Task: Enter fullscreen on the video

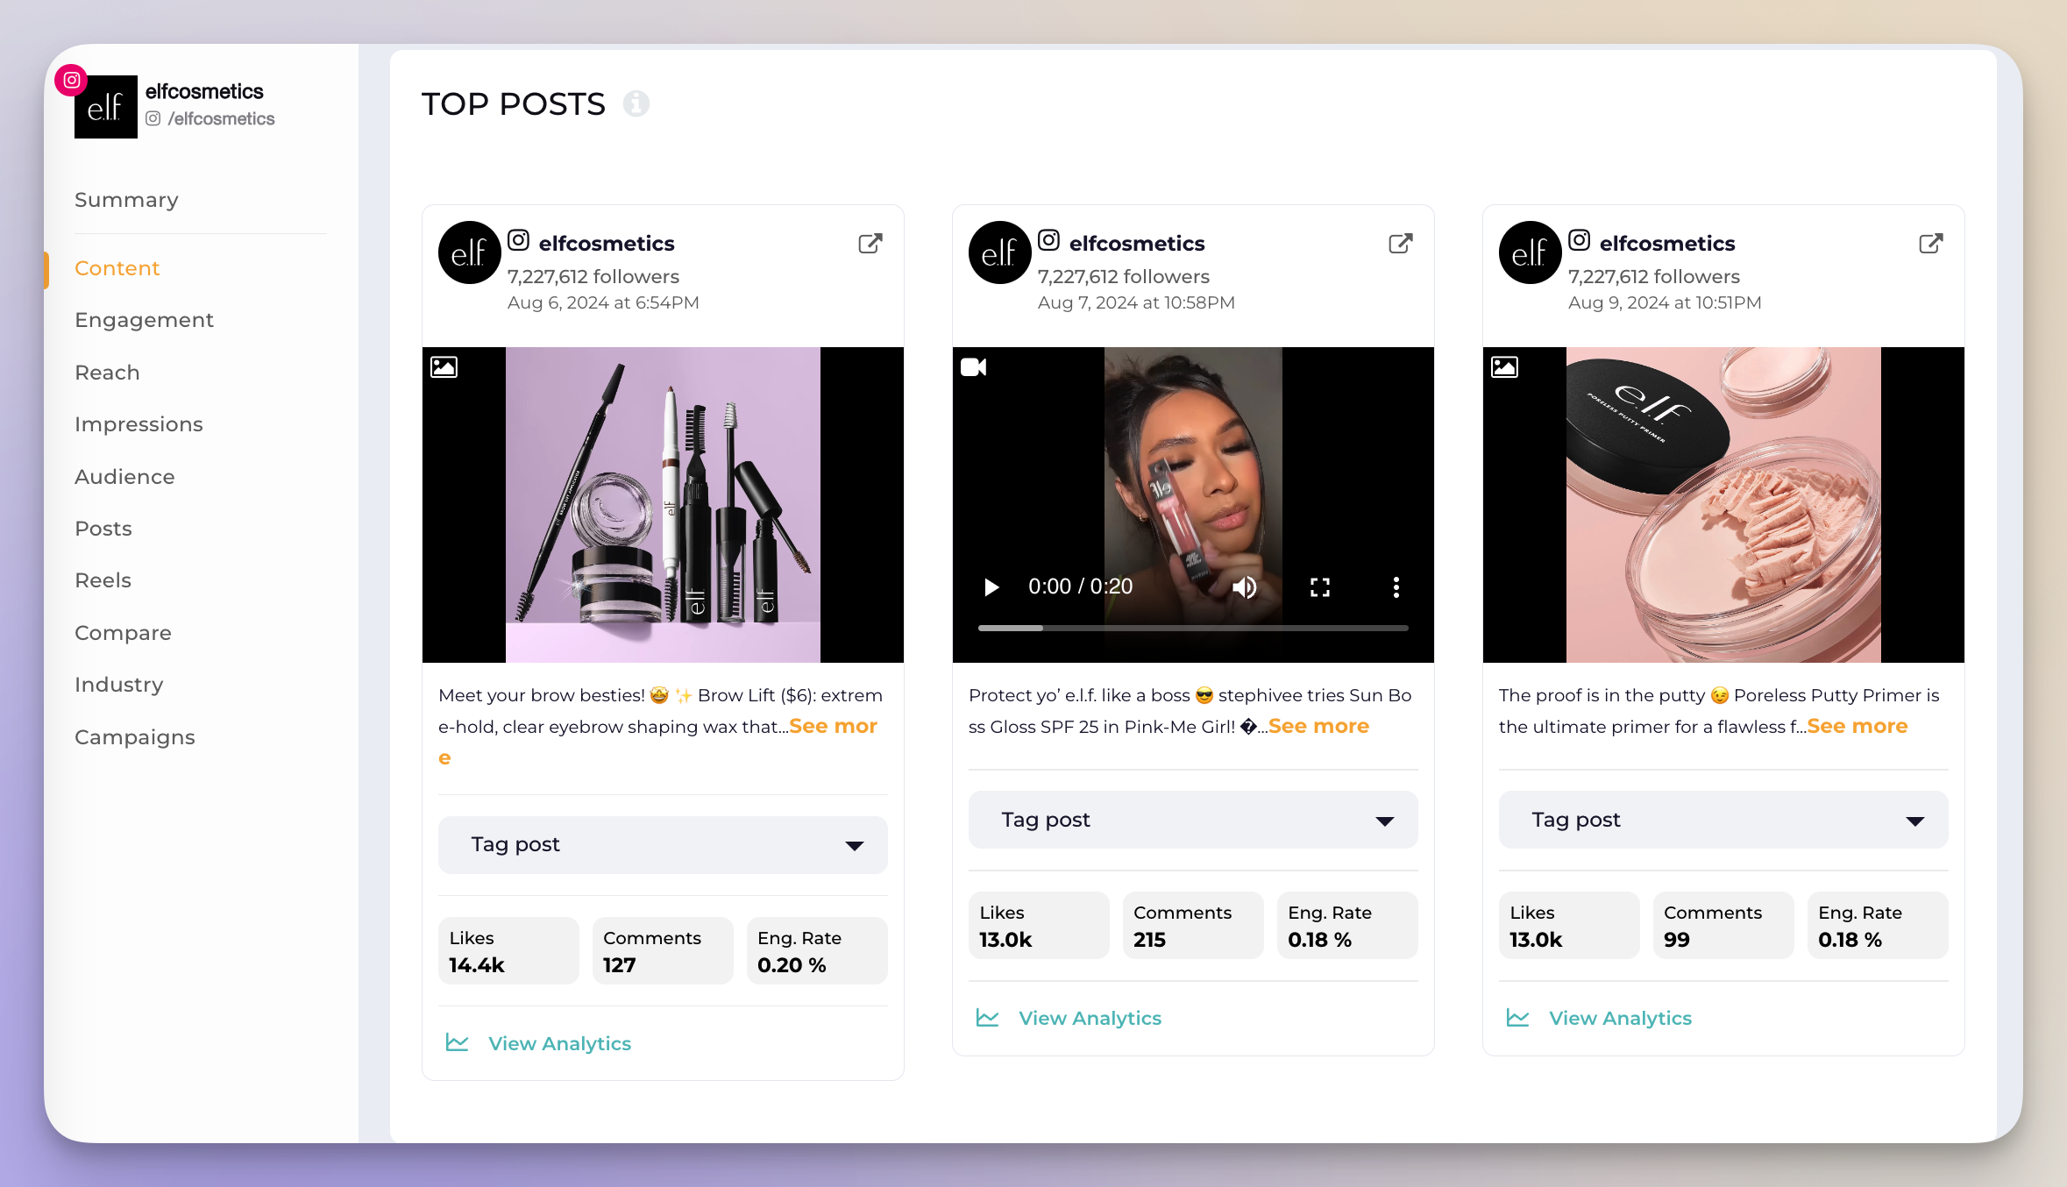Action: (x=1320, y=586)
